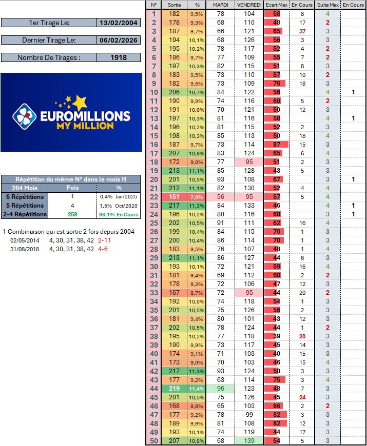
Task: Click the red En Cours value 37
Action: pos(302,31)
